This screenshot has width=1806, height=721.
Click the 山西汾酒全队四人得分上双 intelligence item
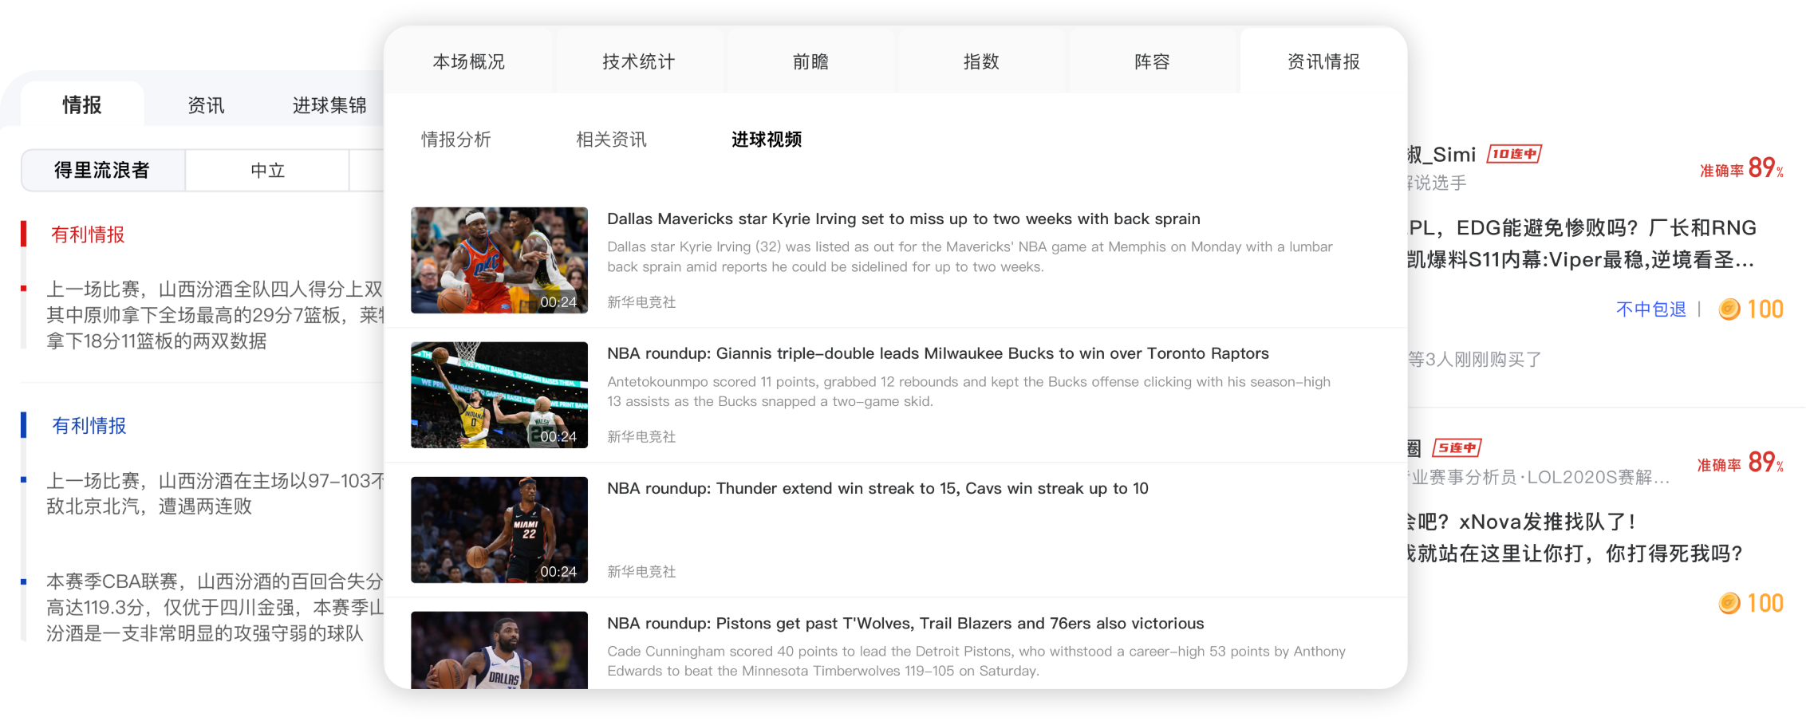tap(215, 315)
